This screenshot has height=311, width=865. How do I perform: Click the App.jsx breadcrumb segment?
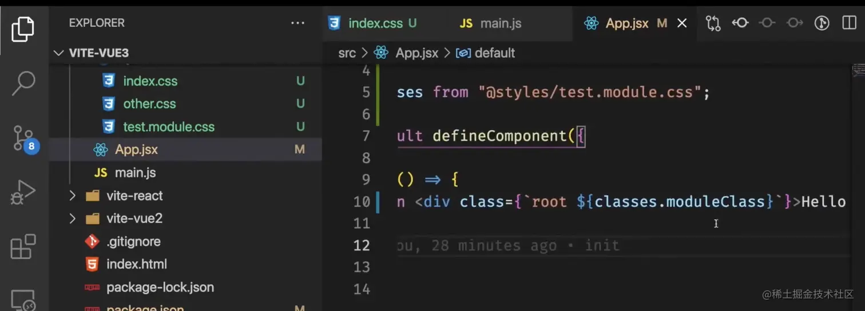coord(416,53)
